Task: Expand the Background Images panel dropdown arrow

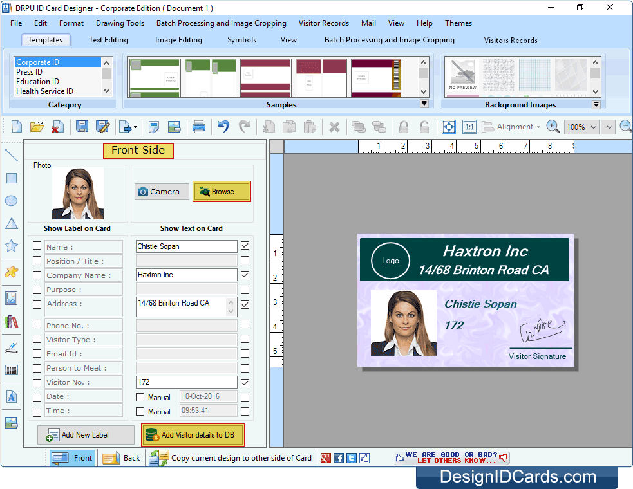Action: 596,105
